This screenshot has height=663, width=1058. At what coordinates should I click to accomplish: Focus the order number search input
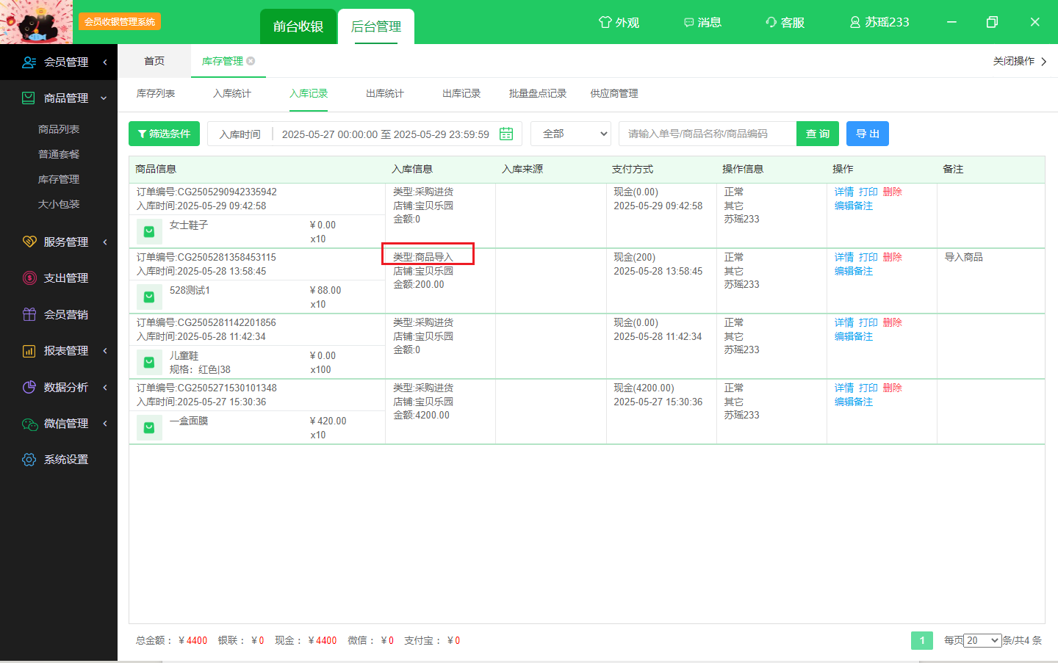(708, 134)
